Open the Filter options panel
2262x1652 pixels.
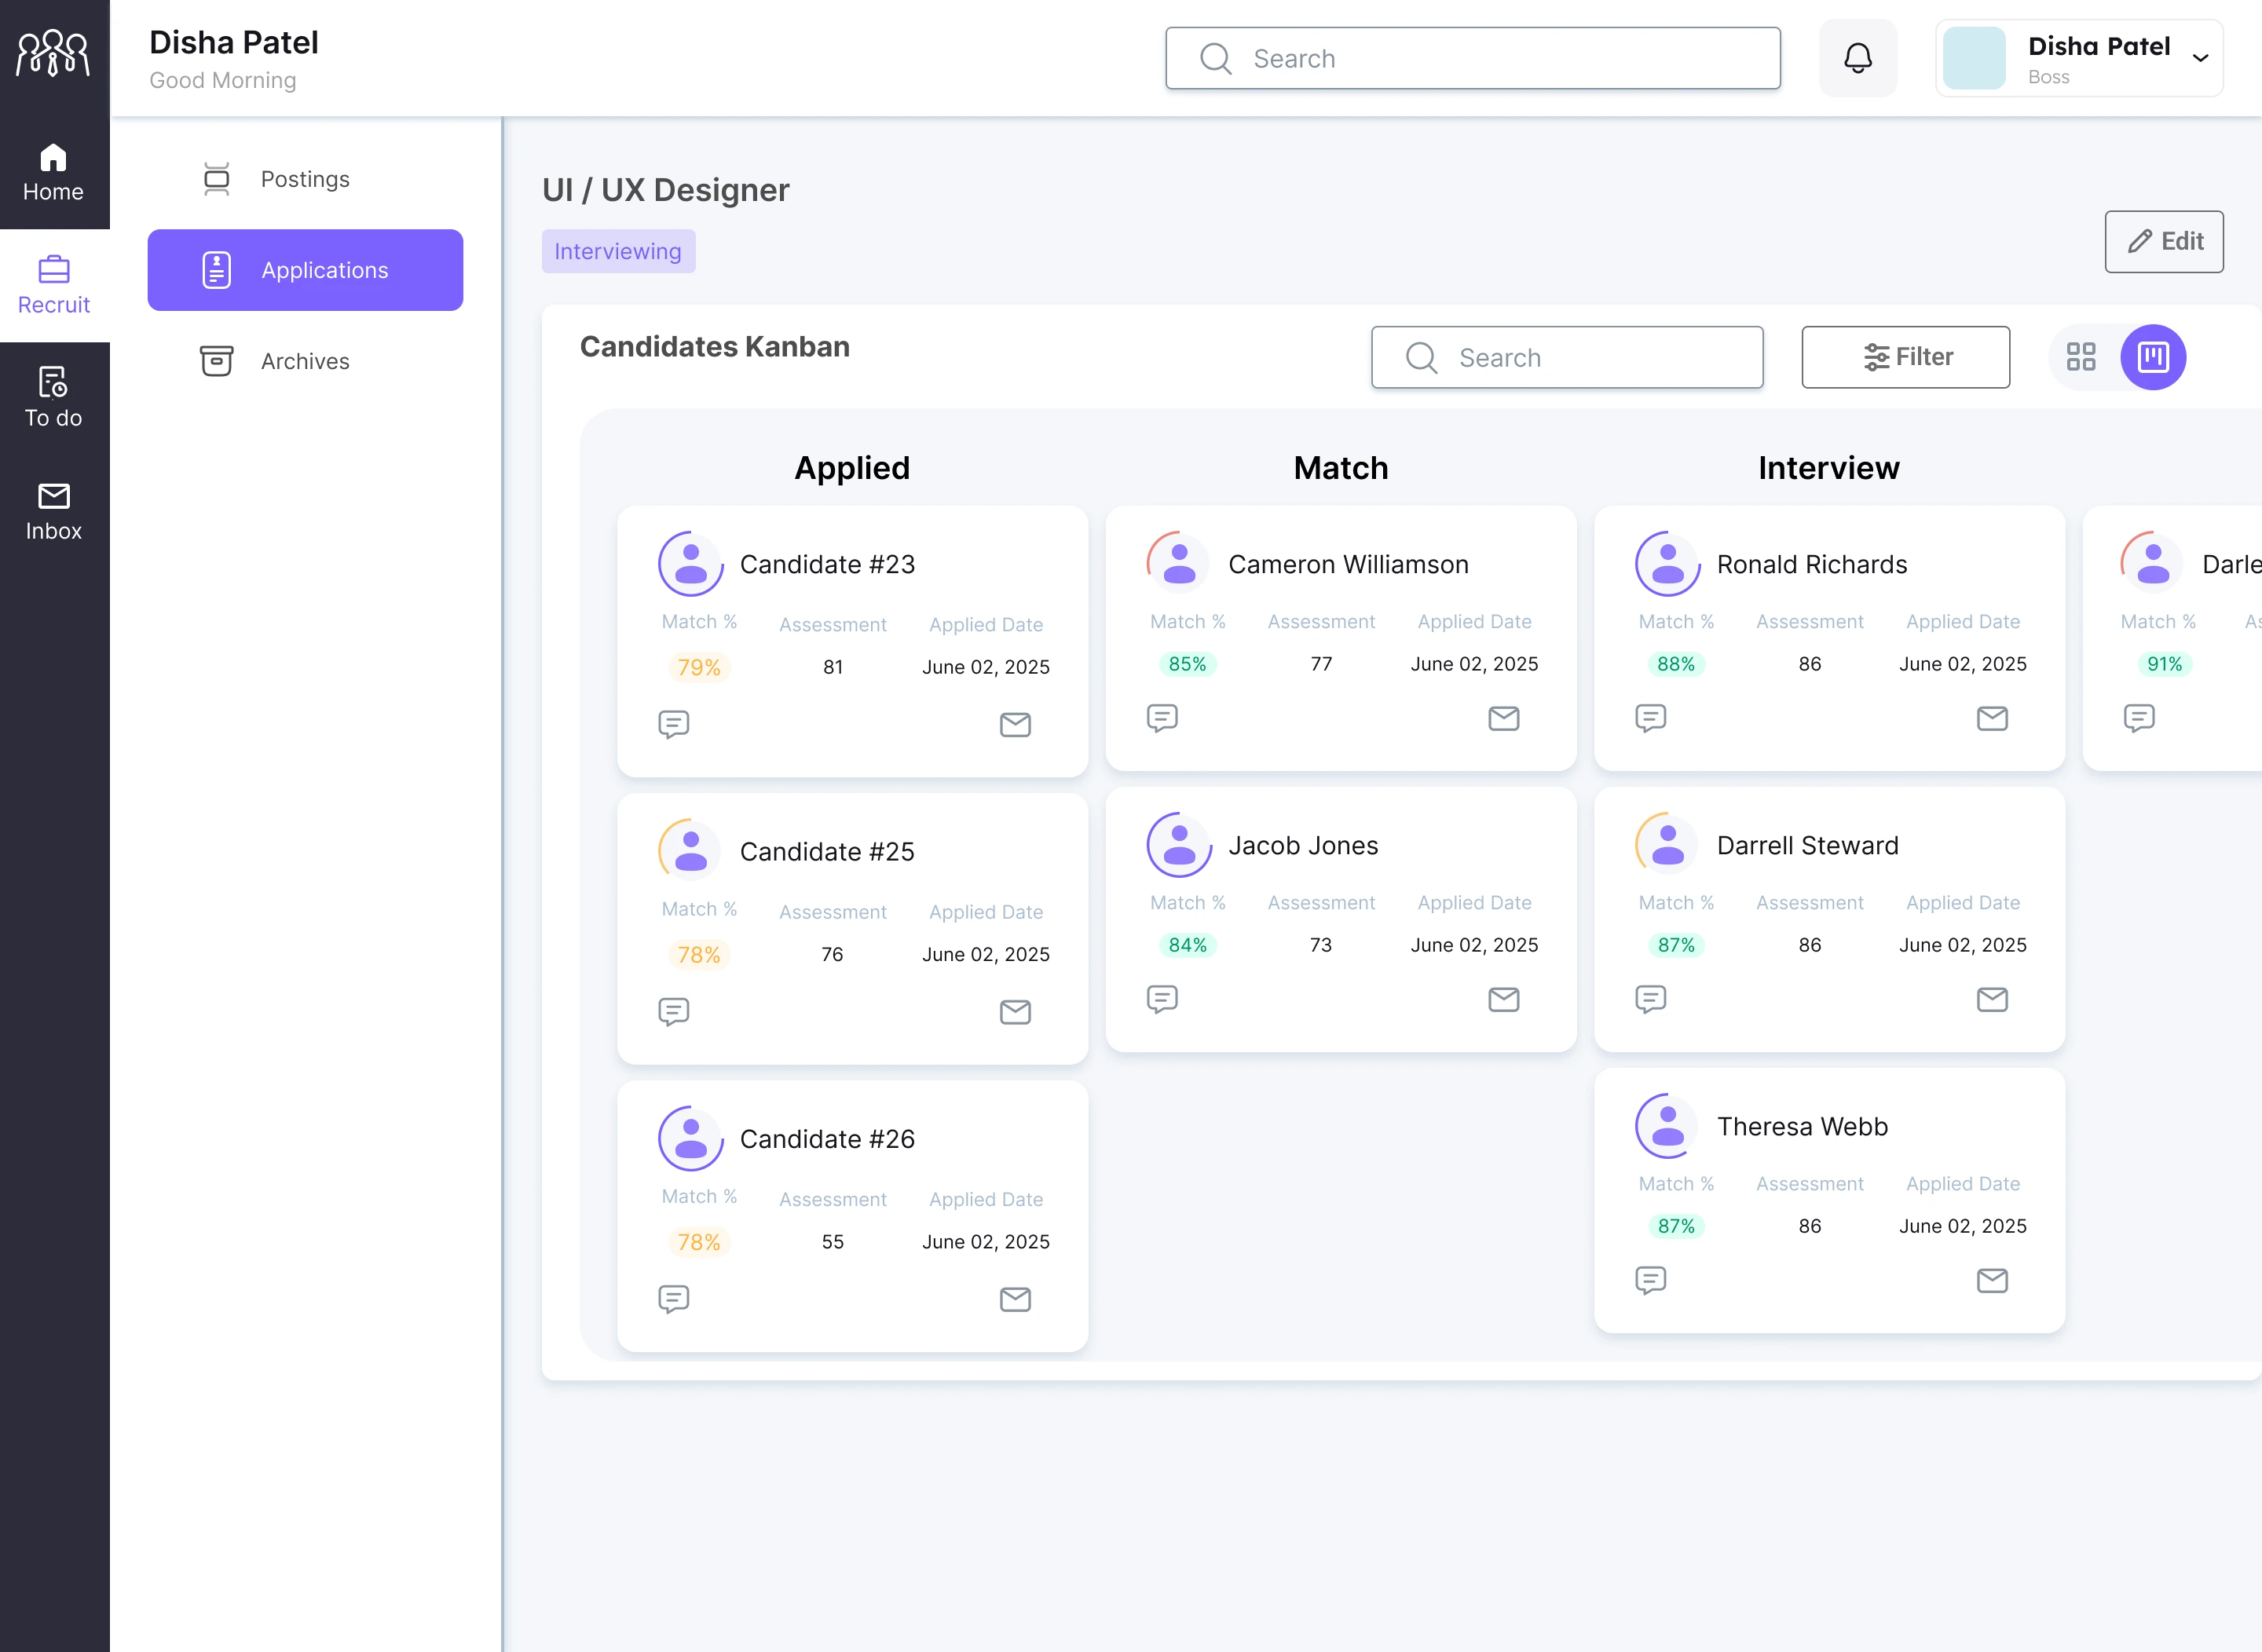pyautogui.click(x=1905, y=357)
